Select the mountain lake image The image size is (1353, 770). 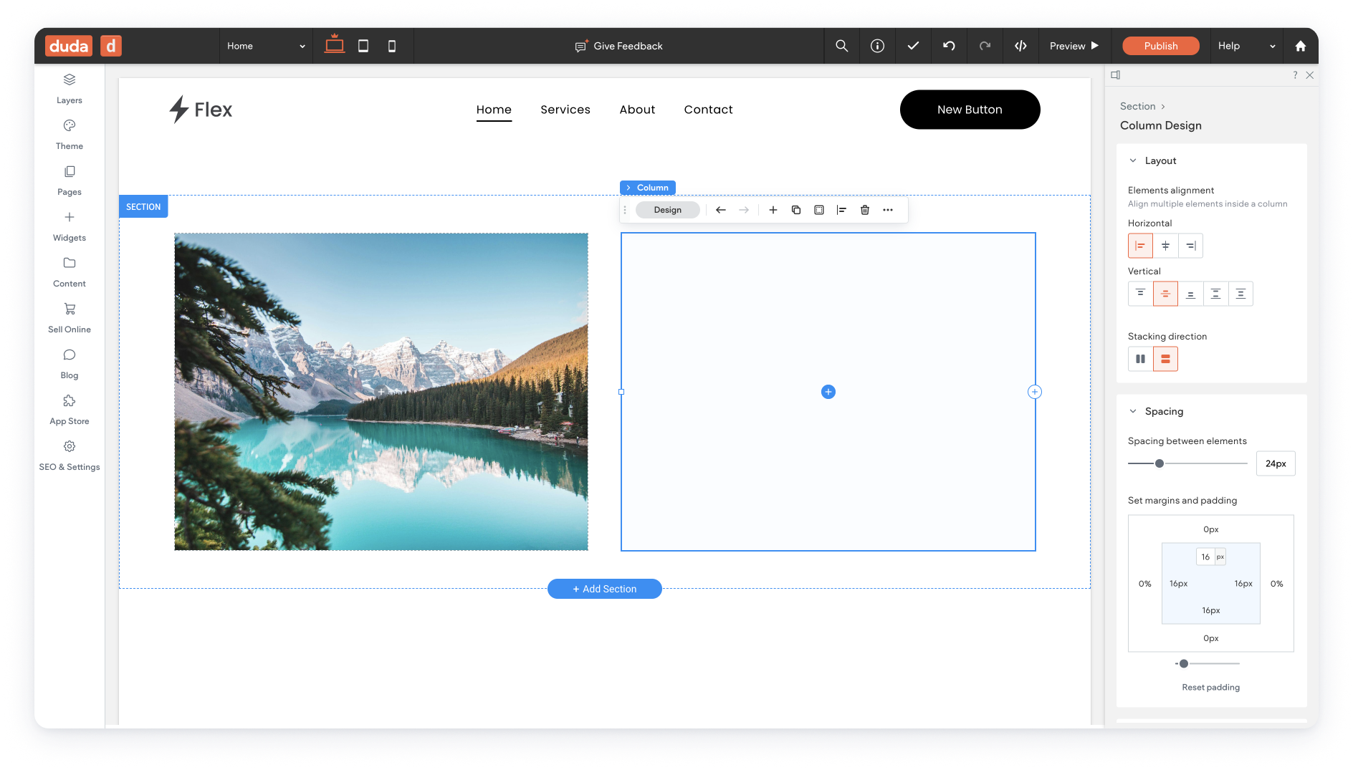point(381,391)
